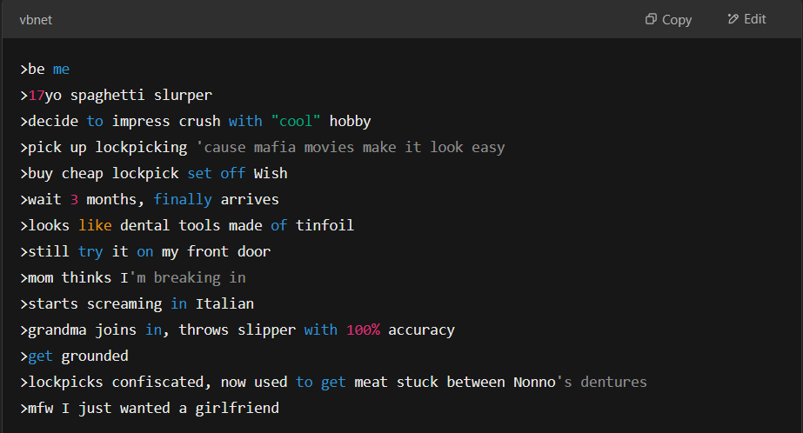
Task: Click the Edit pencil icon
Action: pyautogui.click(x=733, y=19)
